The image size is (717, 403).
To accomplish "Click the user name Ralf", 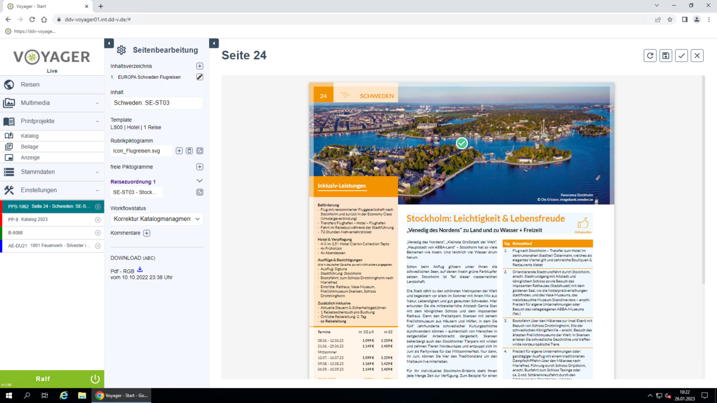I will pos(43,379).
